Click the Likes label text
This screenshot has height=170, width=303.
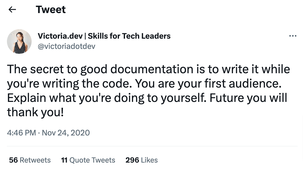pos(149,160)
